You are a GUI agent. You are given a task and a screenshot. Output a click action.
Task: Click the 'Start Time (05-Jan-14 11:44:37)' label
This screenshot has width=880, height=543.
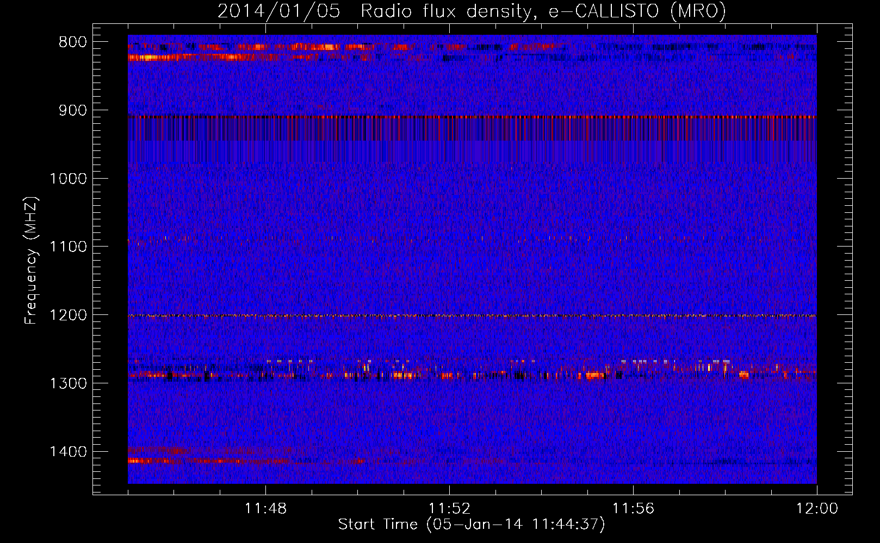pos(472,525)
